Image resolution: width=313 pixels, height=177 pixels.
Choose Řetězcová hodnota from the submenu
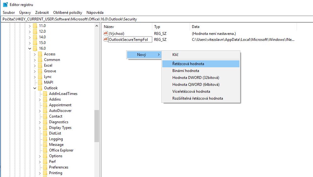[x=188, y=64]
